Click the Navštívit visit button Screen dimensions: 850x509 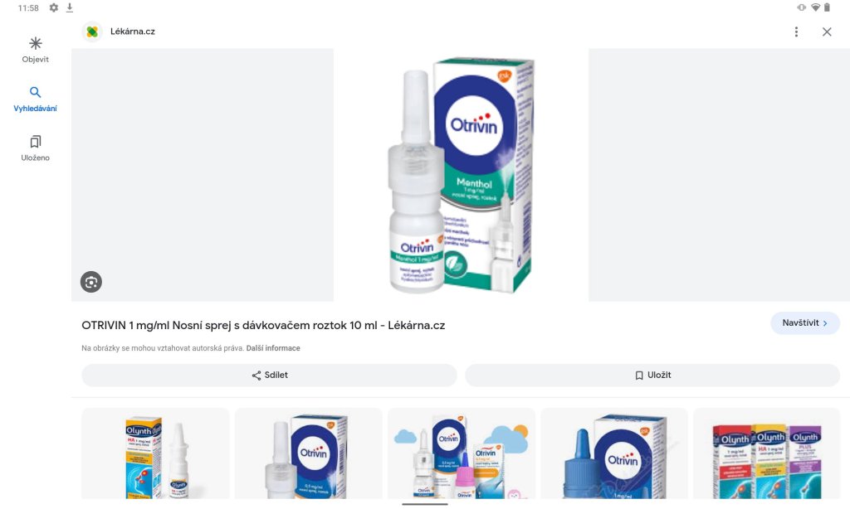pos(805,322)
